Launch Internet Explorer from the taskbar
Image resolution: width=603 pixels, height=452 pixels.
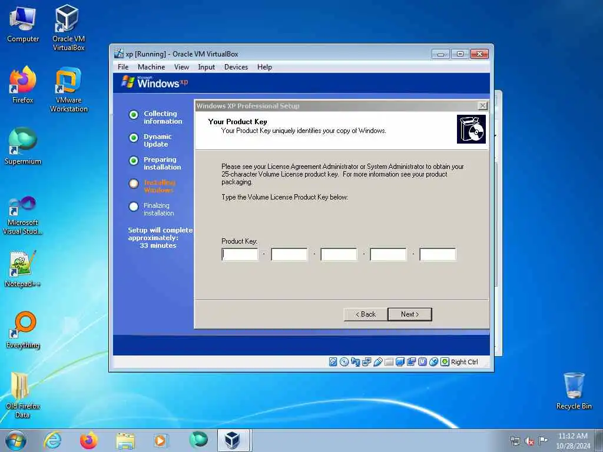coord(52,440)
